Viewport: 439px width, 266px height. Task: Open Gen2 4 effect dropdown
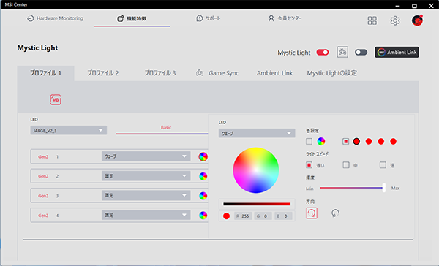tap(146, 215)
